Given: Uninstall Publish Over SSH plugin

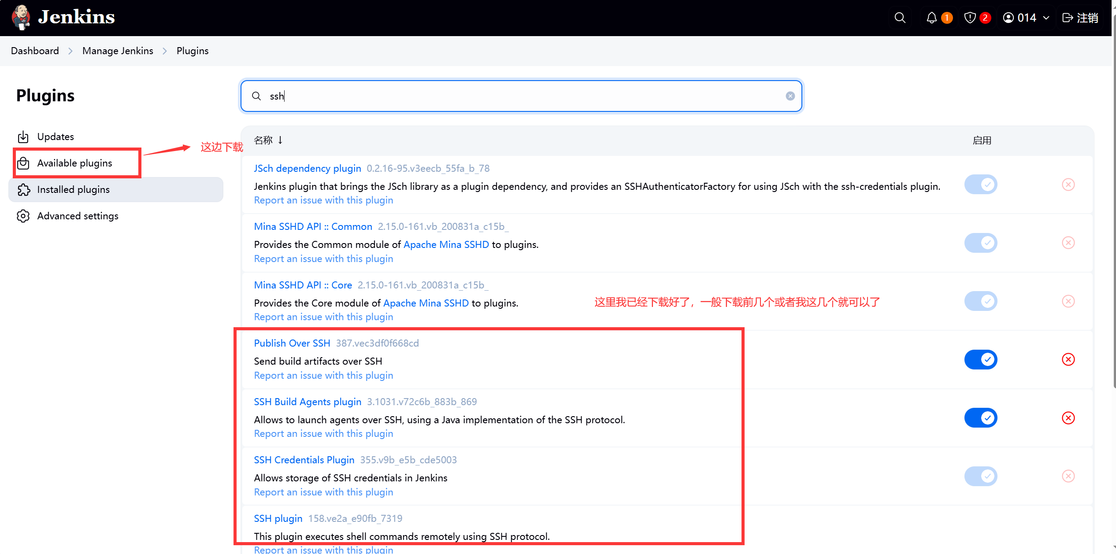Looking at the screenshot, I should coord(1068,360).
